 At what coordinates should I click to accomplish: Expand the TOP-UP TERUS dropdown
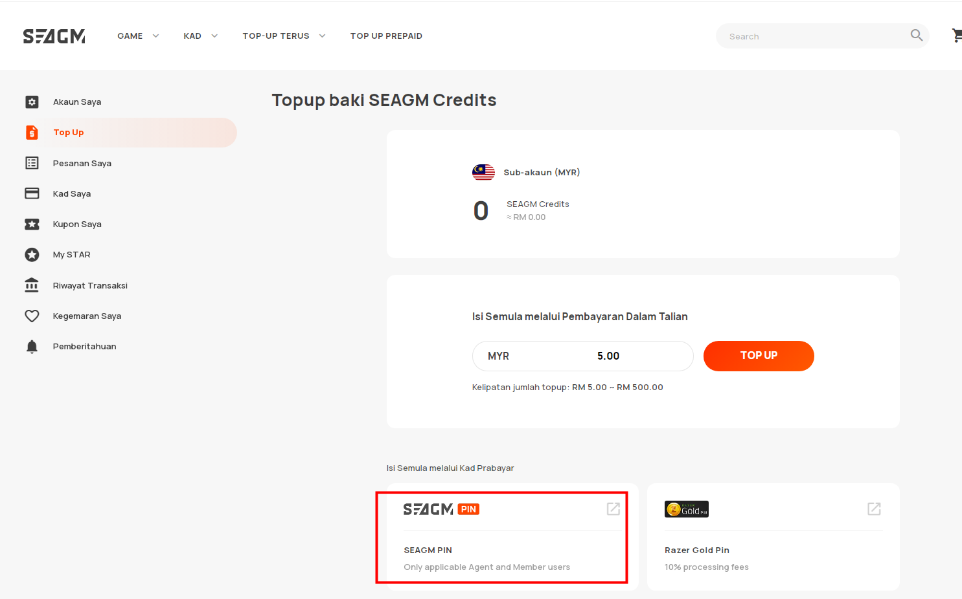(284, 36)
